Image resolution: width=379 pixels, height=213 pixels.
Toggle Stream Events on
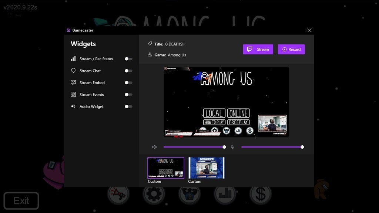point(128,94)
